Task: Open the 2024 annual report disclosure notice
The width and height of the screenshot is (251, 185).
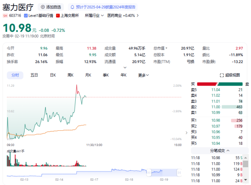Action: 103,7
